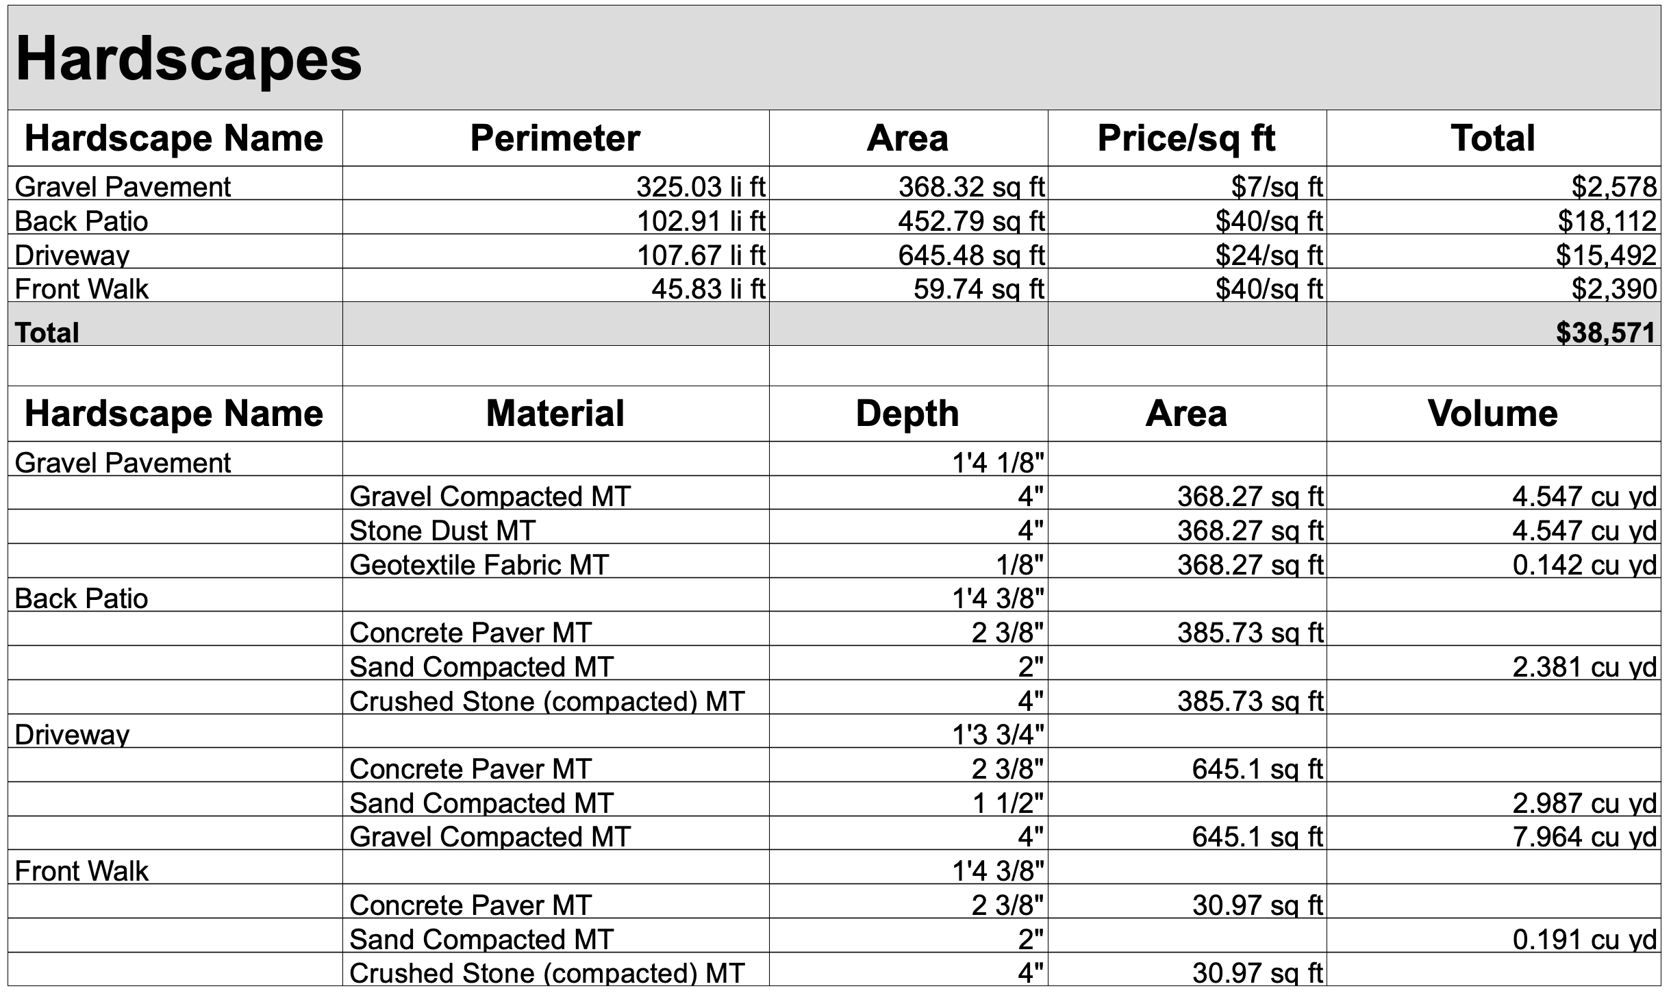This screenshot has height=993, width=1671.
Task: Click the Material column header
Action: [555, 414]
